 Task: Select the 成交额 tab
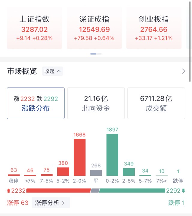coord(156,103)
